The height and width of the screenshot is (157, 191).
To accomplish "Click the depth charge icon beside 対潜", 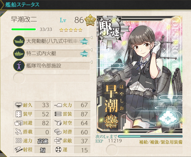I will click(x=58, y=132).
